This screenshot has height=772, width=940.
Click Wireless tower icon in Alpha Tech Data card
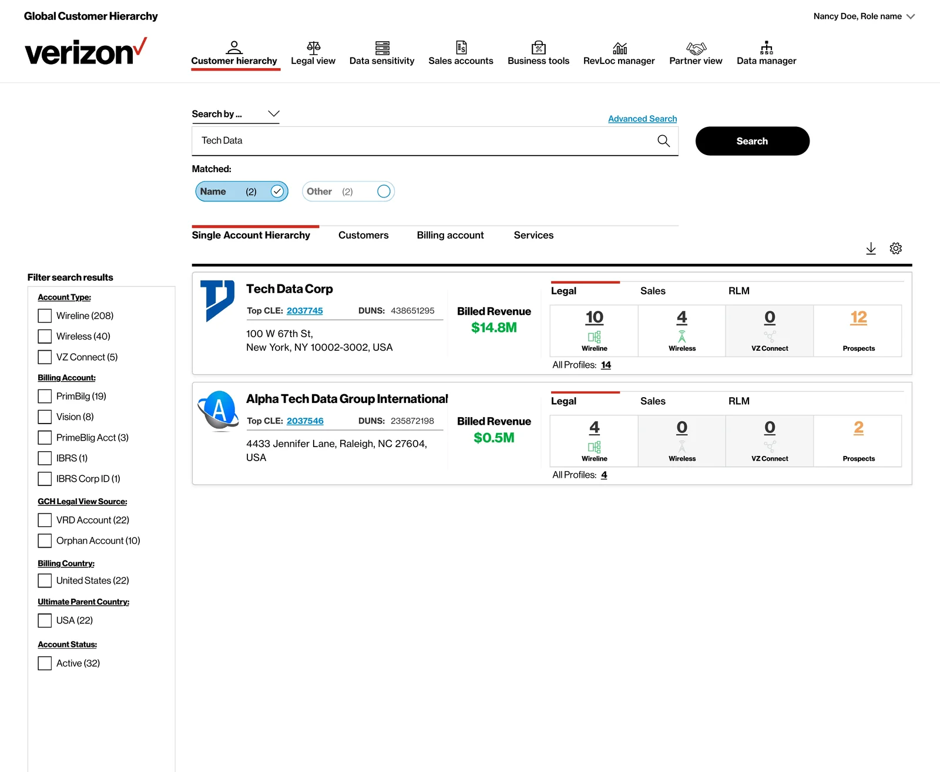pos(682,447)
